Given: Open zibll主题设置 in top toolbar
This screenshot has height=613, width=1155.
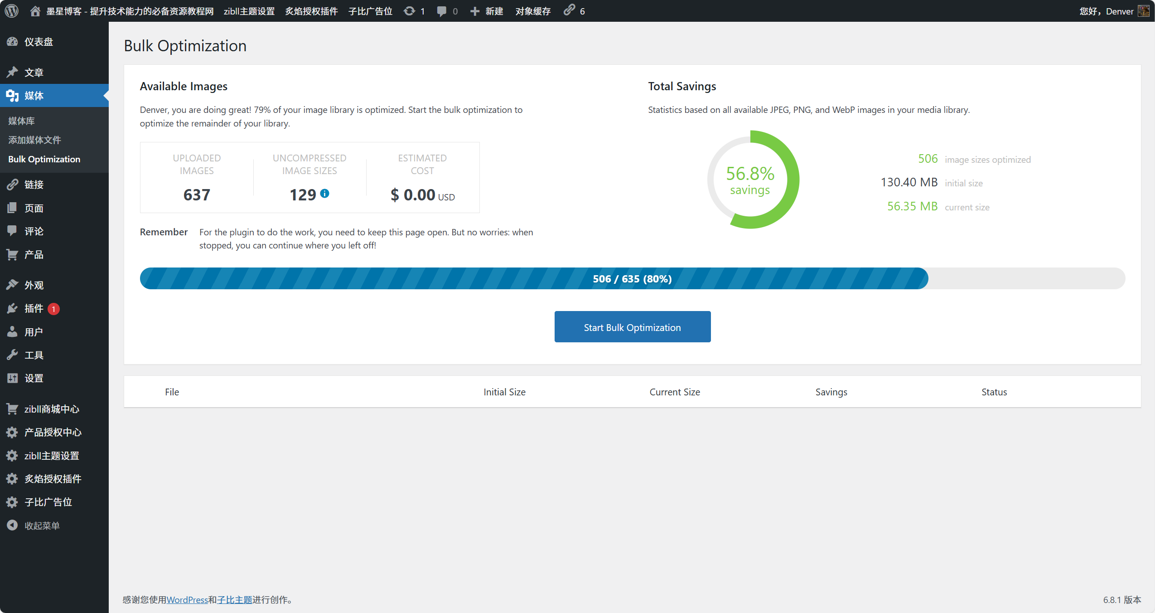Looking at the screenshot, I should point(249,11).
